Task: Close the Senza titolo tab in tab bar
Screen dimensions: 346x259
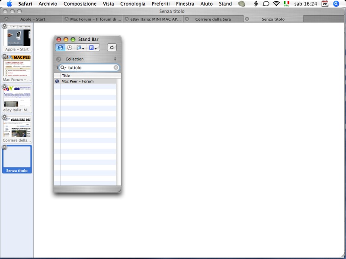Action: tap(247, 19)
